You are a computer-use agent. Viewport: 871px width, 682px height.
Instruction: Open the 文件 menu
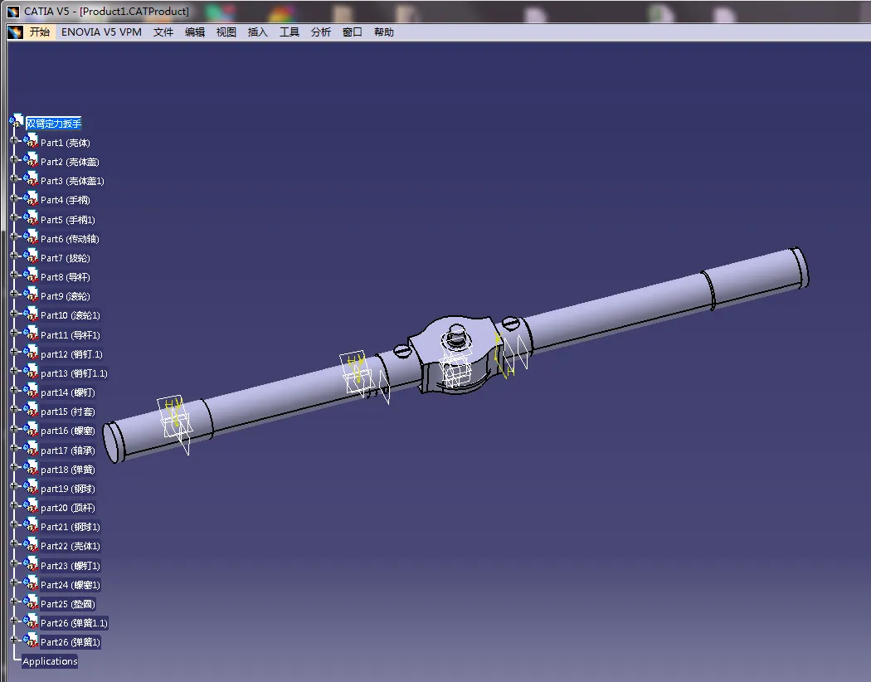[x=163, y=32]
